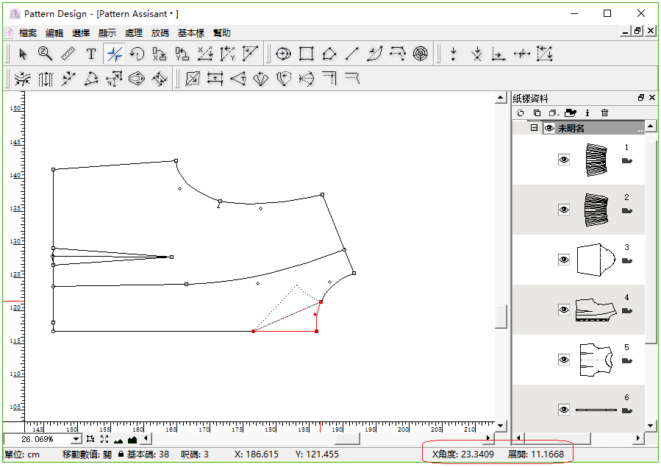Select the text T tool
This screenshot has height=467, width=661.
pos(91,54)
